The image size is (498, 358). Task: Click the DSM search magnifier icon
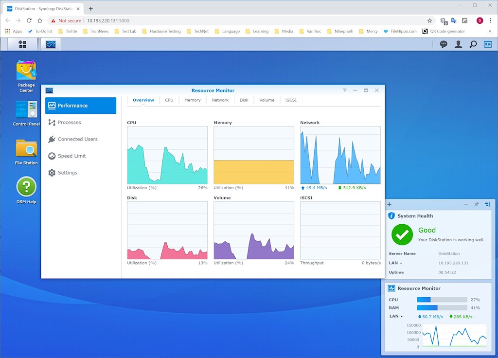[473, 44]
